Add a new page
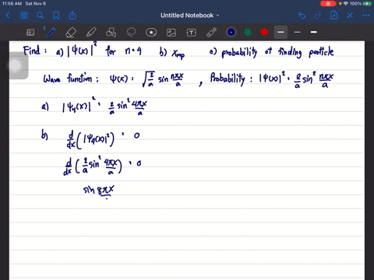 (334, 16)
